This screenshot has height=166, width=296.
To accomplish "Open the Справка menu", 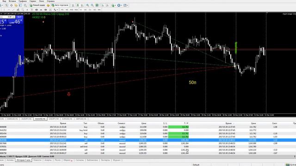I will (x=50, y=1).
